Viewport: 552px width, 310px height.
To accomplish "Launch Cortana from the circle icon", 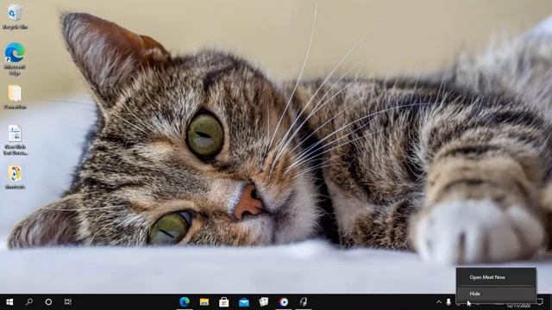I will click(48, 302).
